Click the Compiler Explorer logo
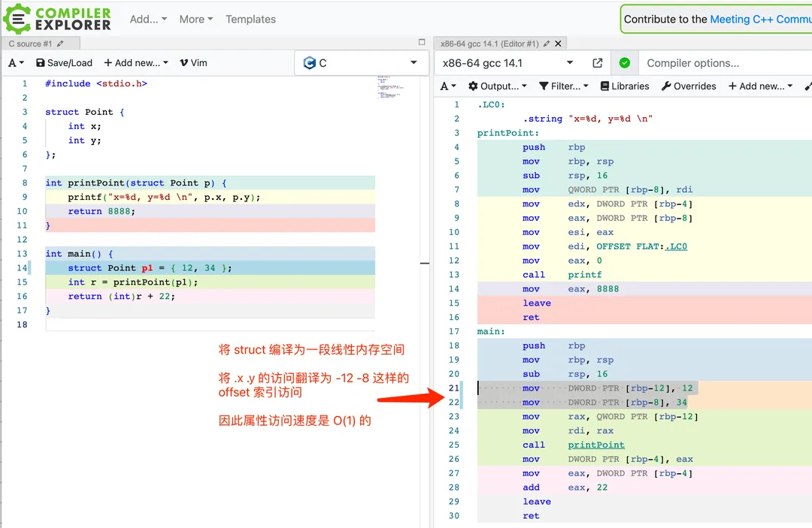The image size is (812, 528). click(x=57, y=19)
